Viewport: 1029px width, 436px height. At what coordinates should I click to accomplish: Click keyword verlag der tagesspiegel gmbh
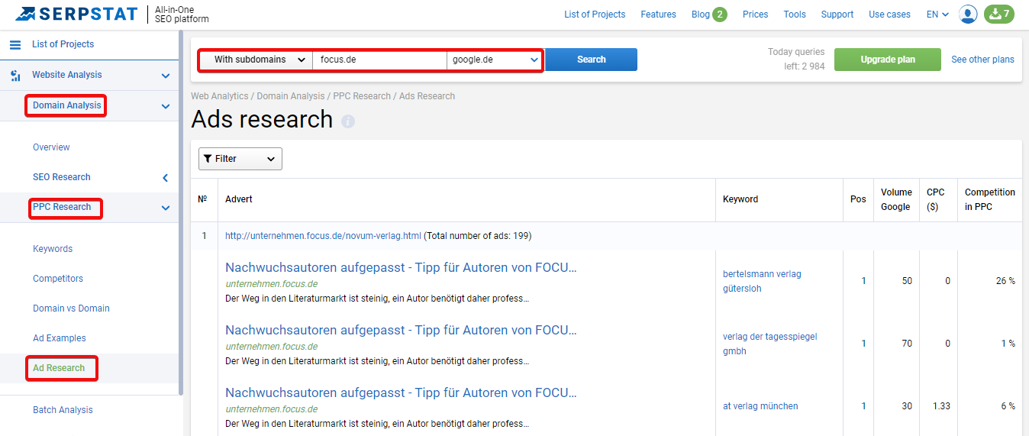click(769, 344)
